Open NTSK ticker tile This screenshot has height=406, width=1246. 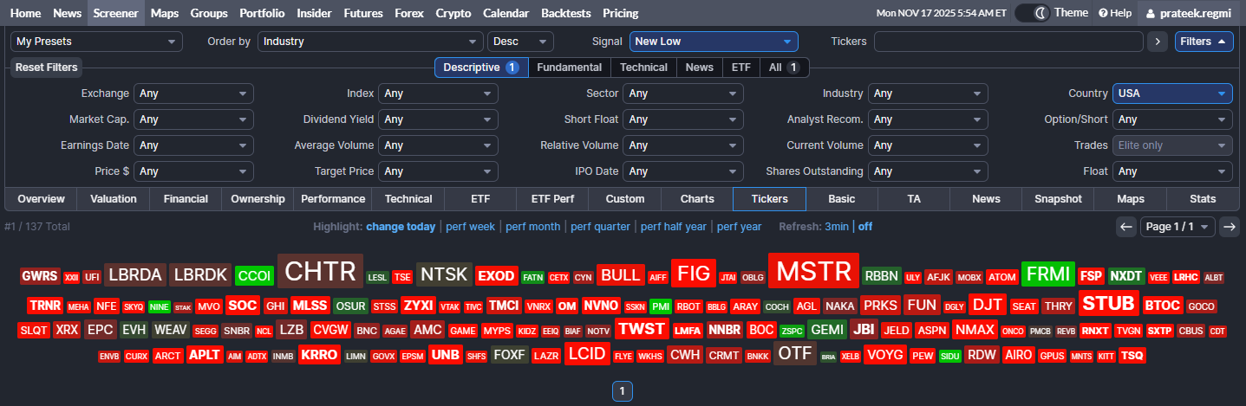[444, 275]
